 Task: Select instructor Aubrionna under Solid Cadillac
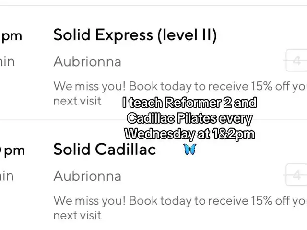pos(87,176)
